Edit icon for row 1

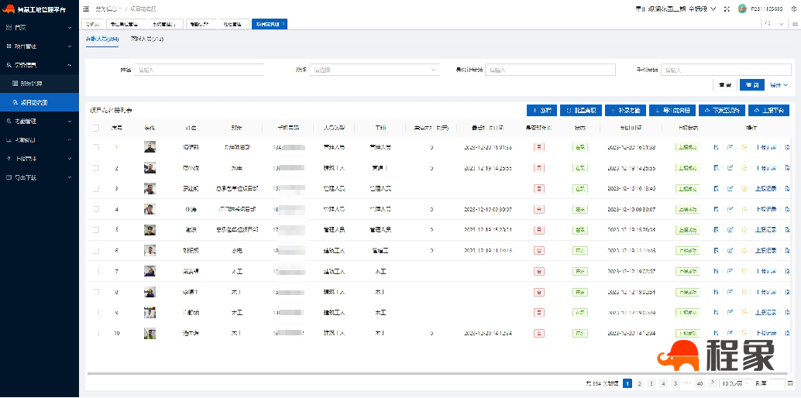click(x=731, y=147)
